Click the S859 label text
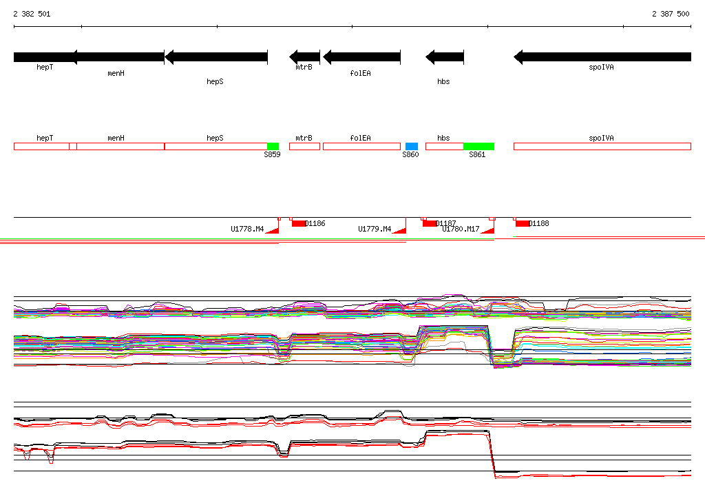The image size is (705, 492). pos(272,154)
